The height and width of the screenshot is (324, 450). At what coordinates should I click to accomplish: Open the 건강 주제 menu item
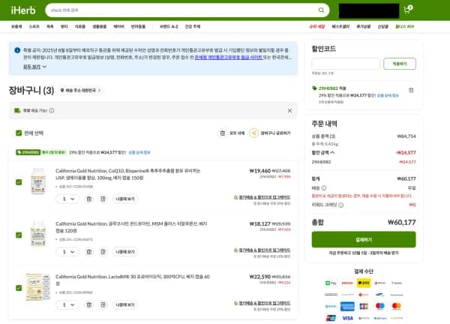pos(193,26)
